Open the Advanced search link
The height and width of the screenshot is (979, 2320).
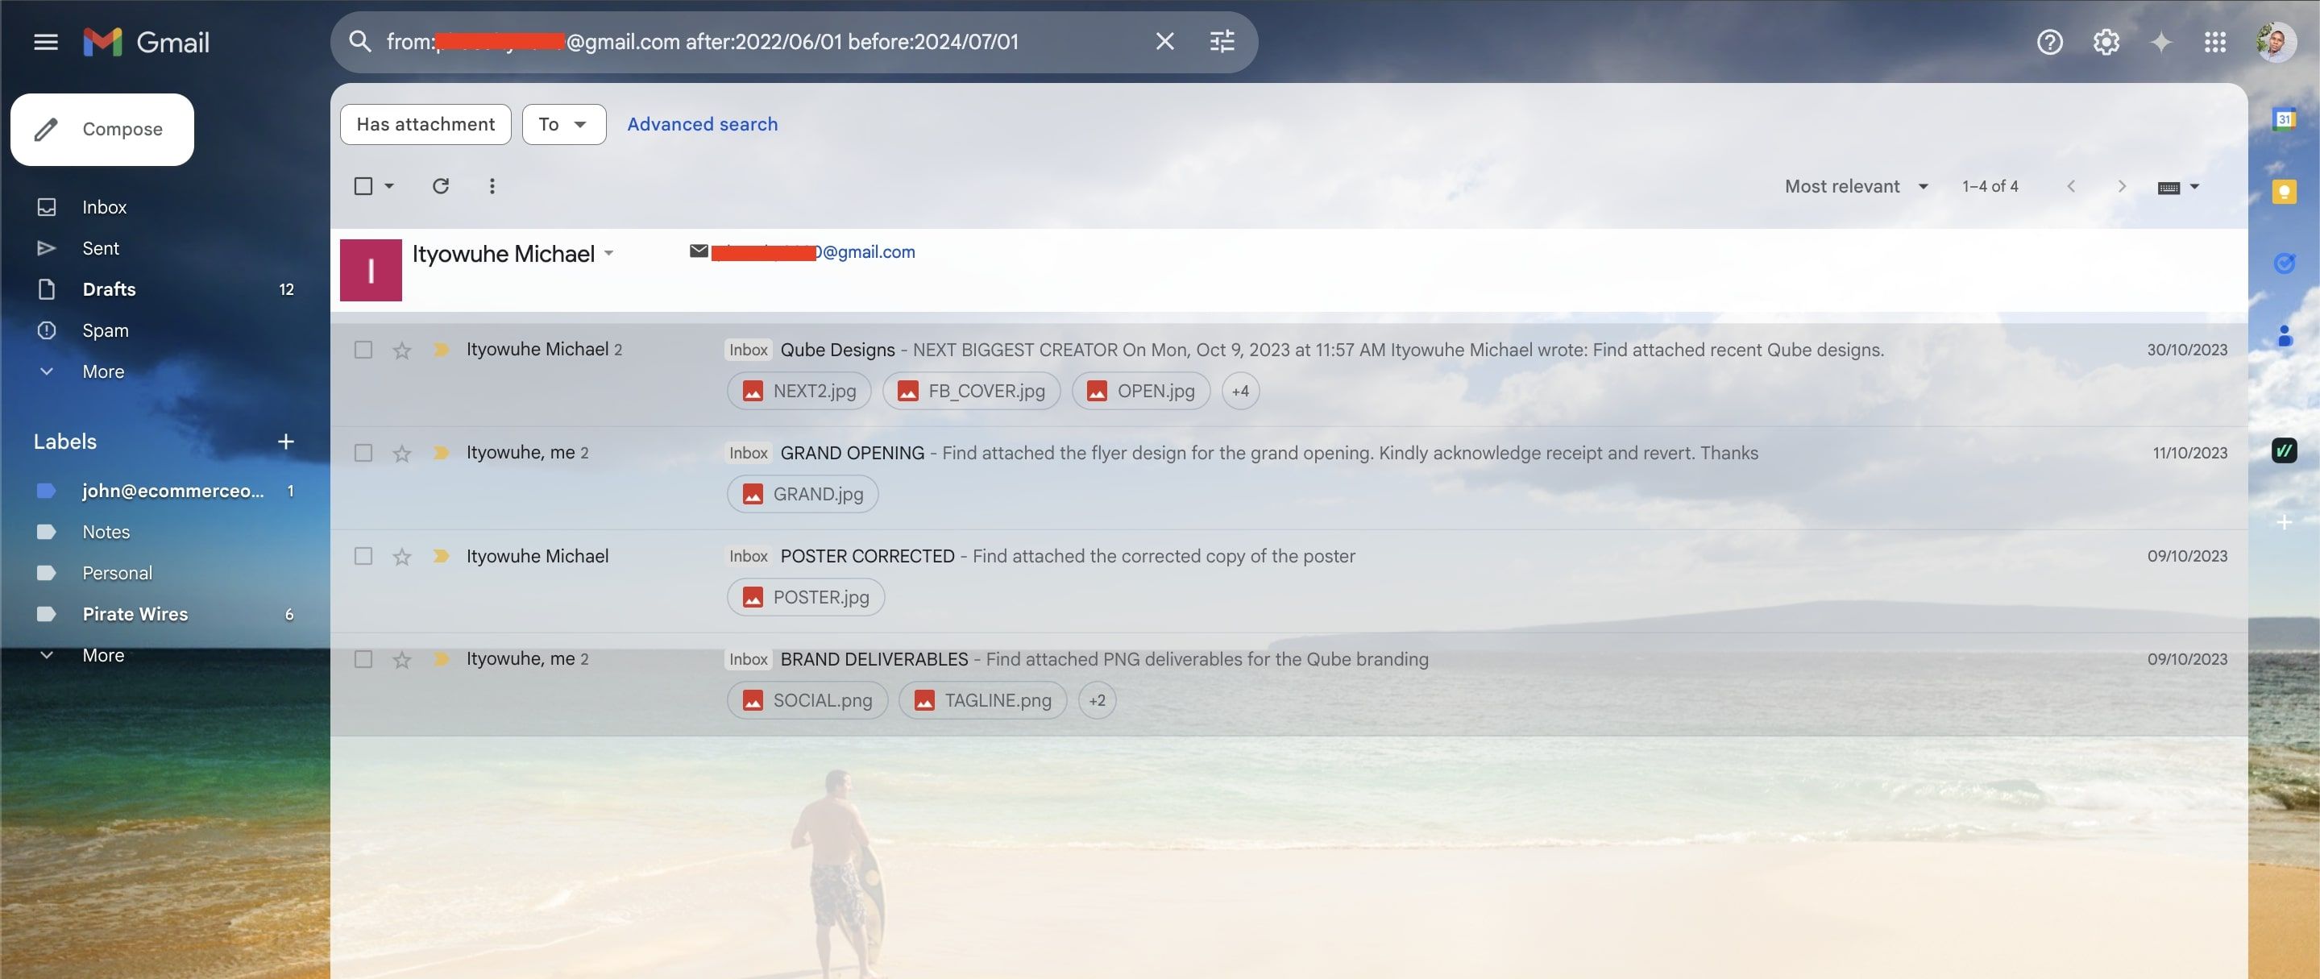pos(702,124)
